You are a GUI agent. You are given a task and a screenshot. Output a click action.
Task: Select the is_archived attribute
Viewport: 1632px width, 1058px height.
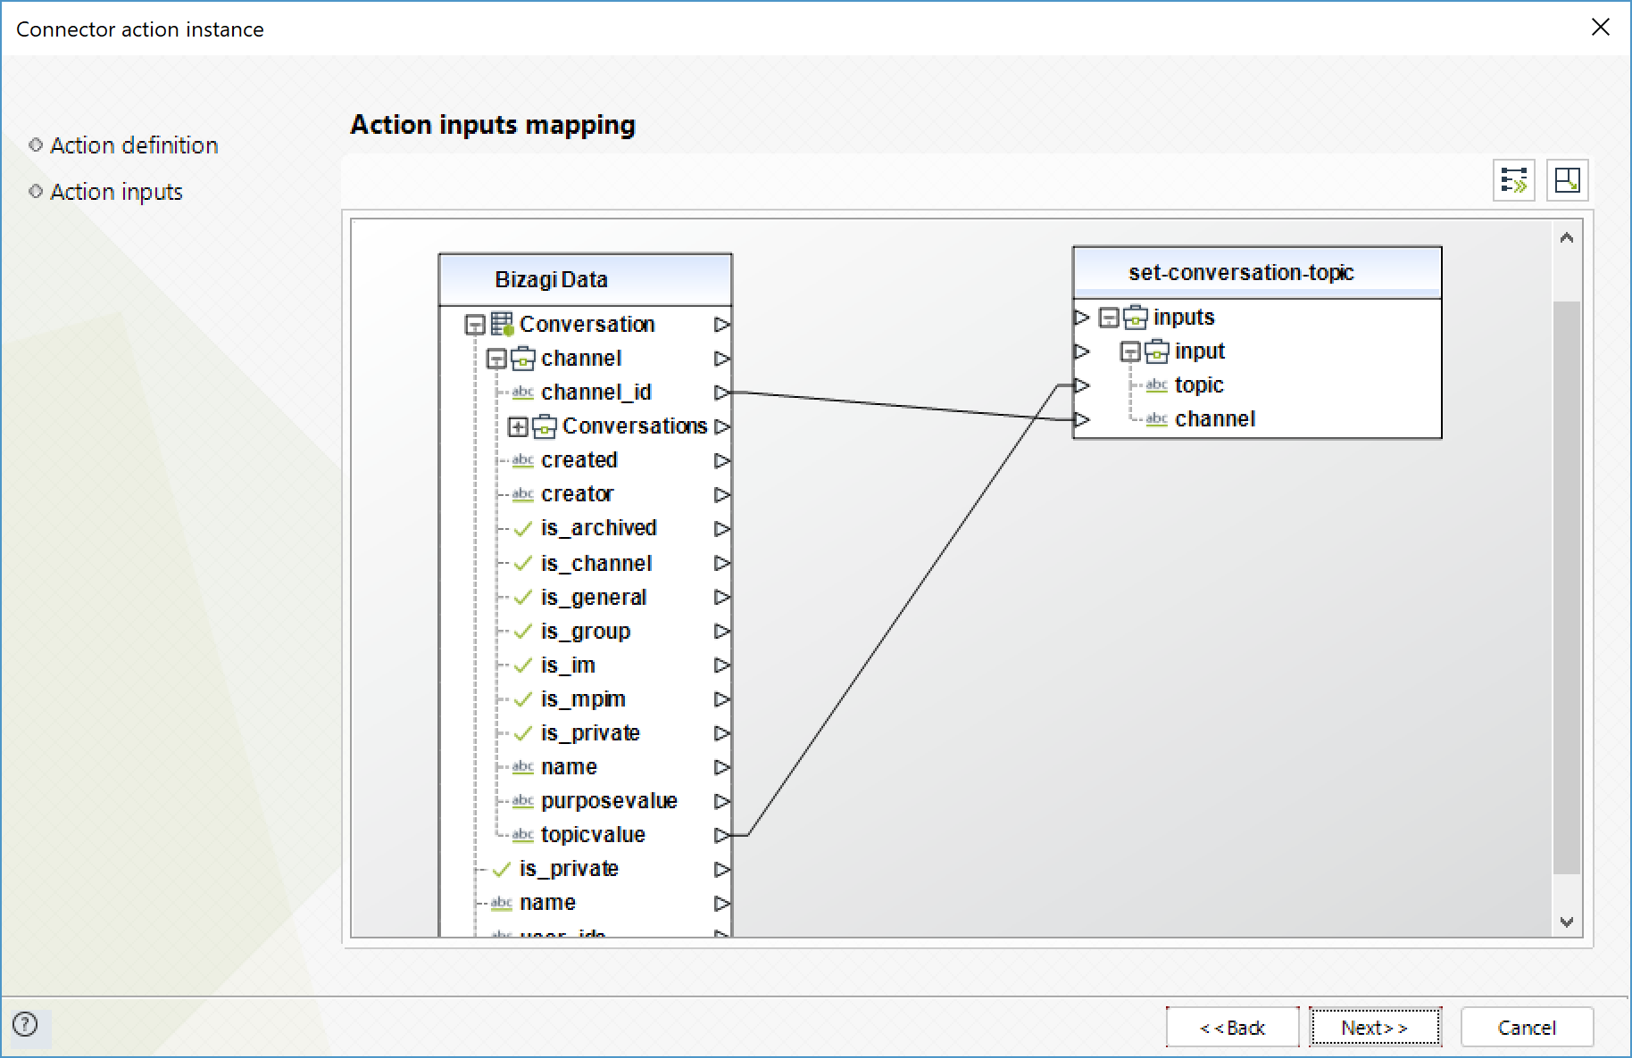(599, 528)
